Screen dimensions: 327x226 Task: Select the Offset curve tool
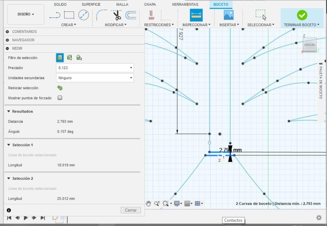click(131, 15)
